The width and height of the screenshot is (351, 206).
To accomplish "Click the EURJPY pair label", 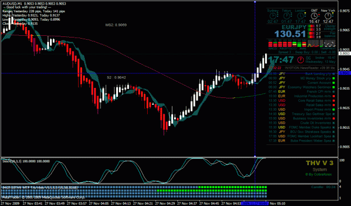I will click(294, 27).
